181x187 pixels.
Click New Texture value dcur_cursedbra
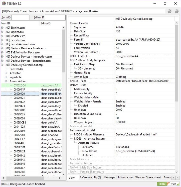[x=135, y=151]
